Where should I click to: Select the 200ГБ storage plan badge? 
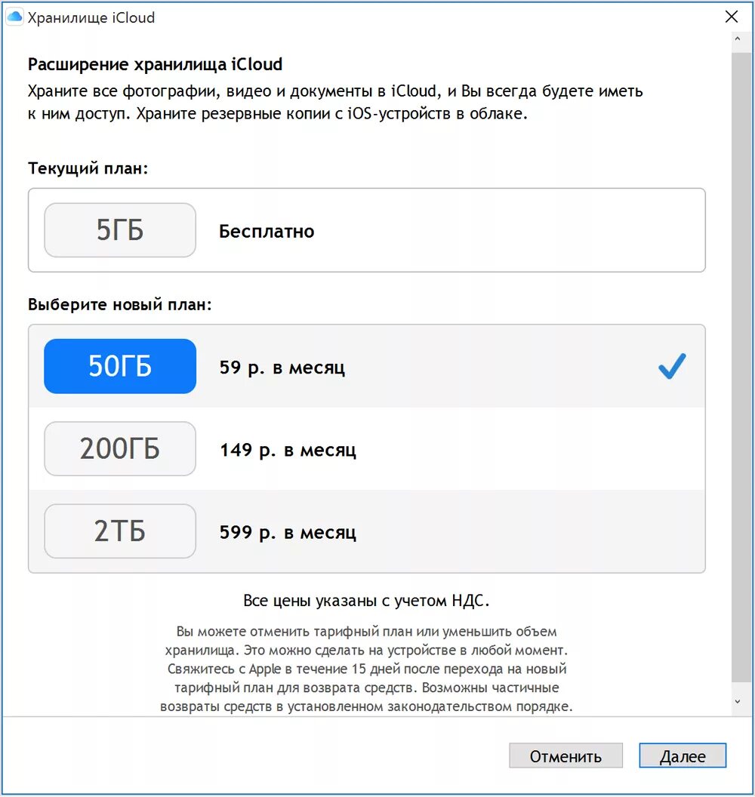click(x=119, y=448)
